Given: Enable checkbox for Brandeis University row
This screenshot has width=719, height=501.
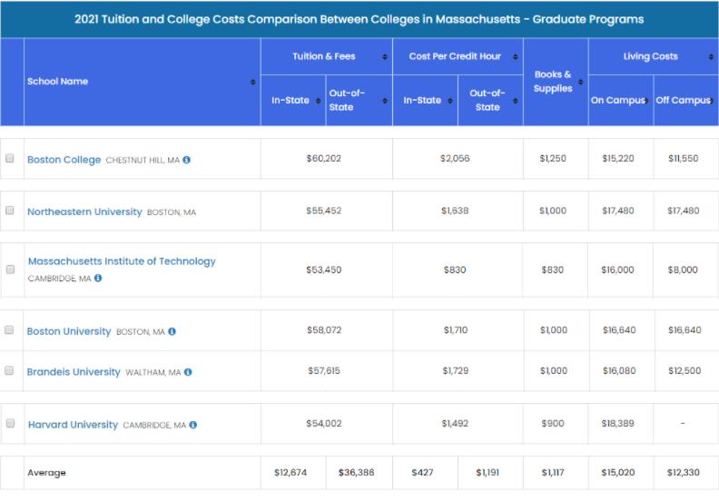Looking at the screenshot, I should tap(10, 371).
